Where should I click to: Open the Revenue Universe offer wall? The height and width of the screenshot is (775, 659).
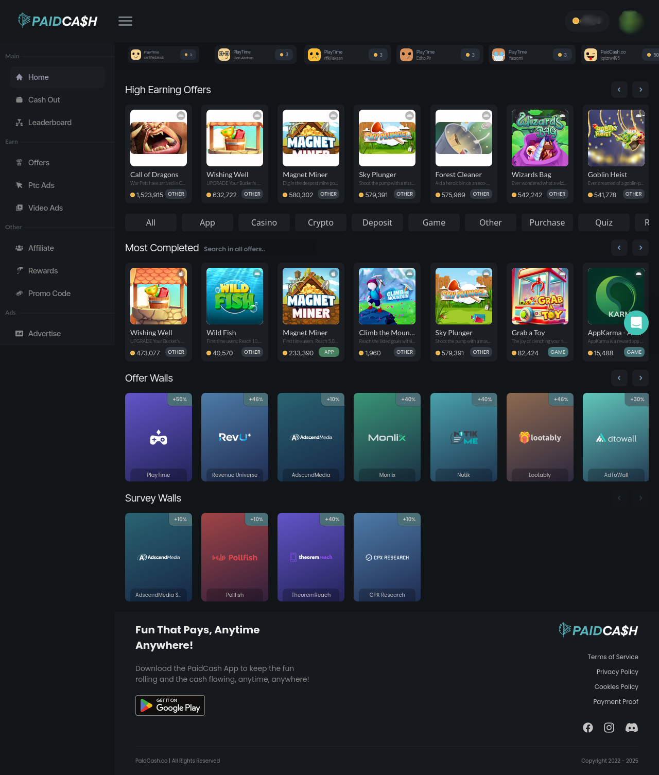point(235,437)
